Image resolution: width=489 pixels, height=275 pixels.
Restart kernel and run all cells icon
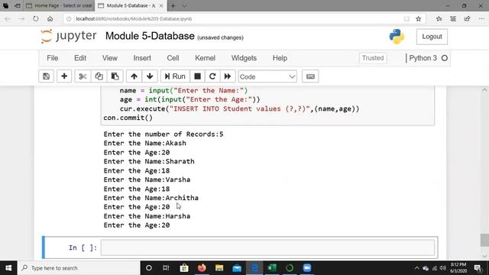click(228, 76)
